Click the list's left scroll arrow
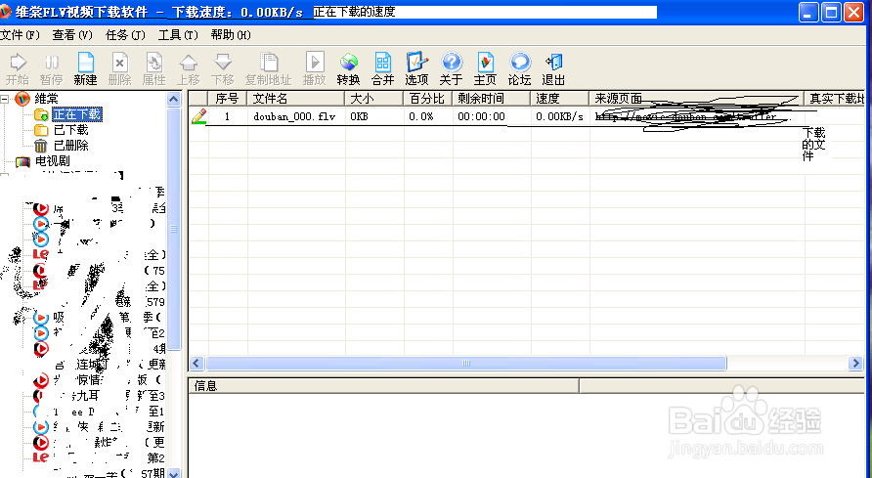 click(x=196, y=363)
